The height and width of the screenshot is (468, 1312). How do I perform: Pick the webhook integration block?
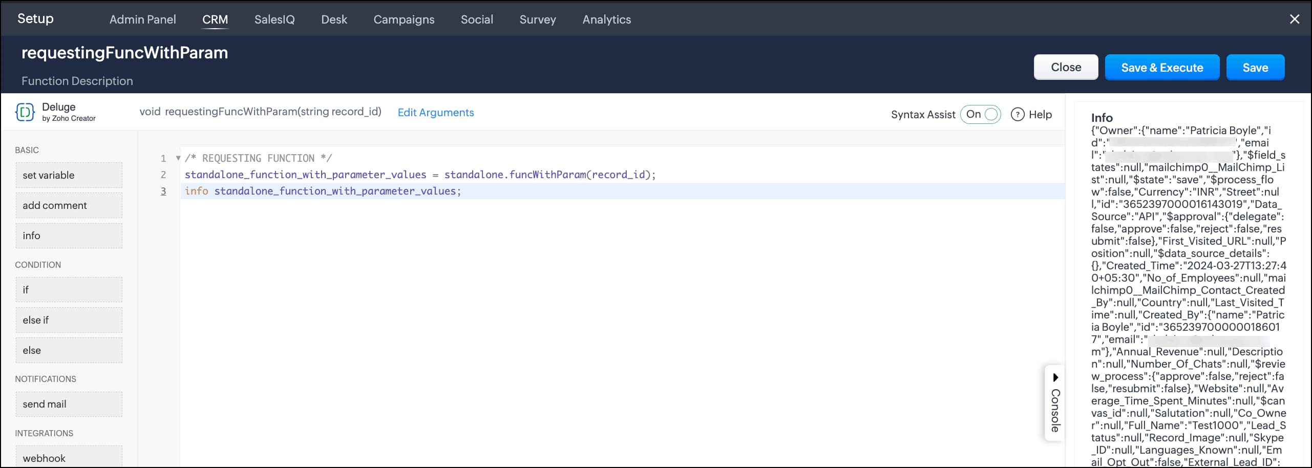click(69, 457)
